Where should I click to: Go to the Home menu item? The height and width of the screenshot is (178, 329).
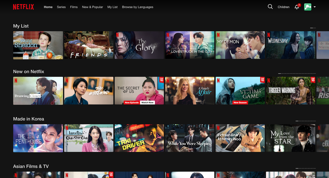tap(48, 7)
